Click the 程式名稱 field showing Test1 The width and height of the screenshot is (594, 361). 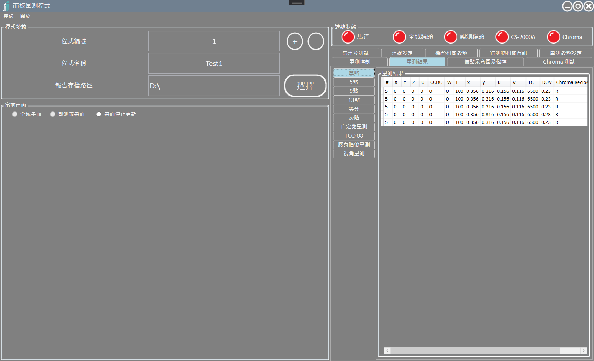pos(214,64)
